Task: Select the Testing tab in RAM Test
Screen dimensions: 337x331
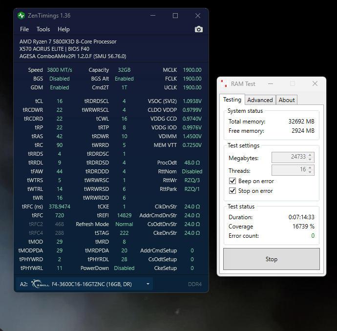Action: pos(232,100)
